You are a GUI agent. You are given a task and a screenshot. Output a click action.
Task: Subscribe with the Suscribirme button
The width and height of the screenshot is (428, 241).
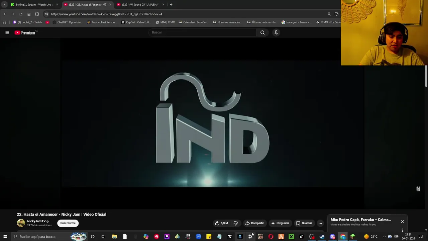tap(68, 223)
